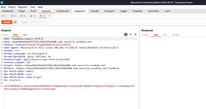The height and width of the screenshot is (109, 206).
Task: Click inside the empty Response panel area
Action: point(173,73)
